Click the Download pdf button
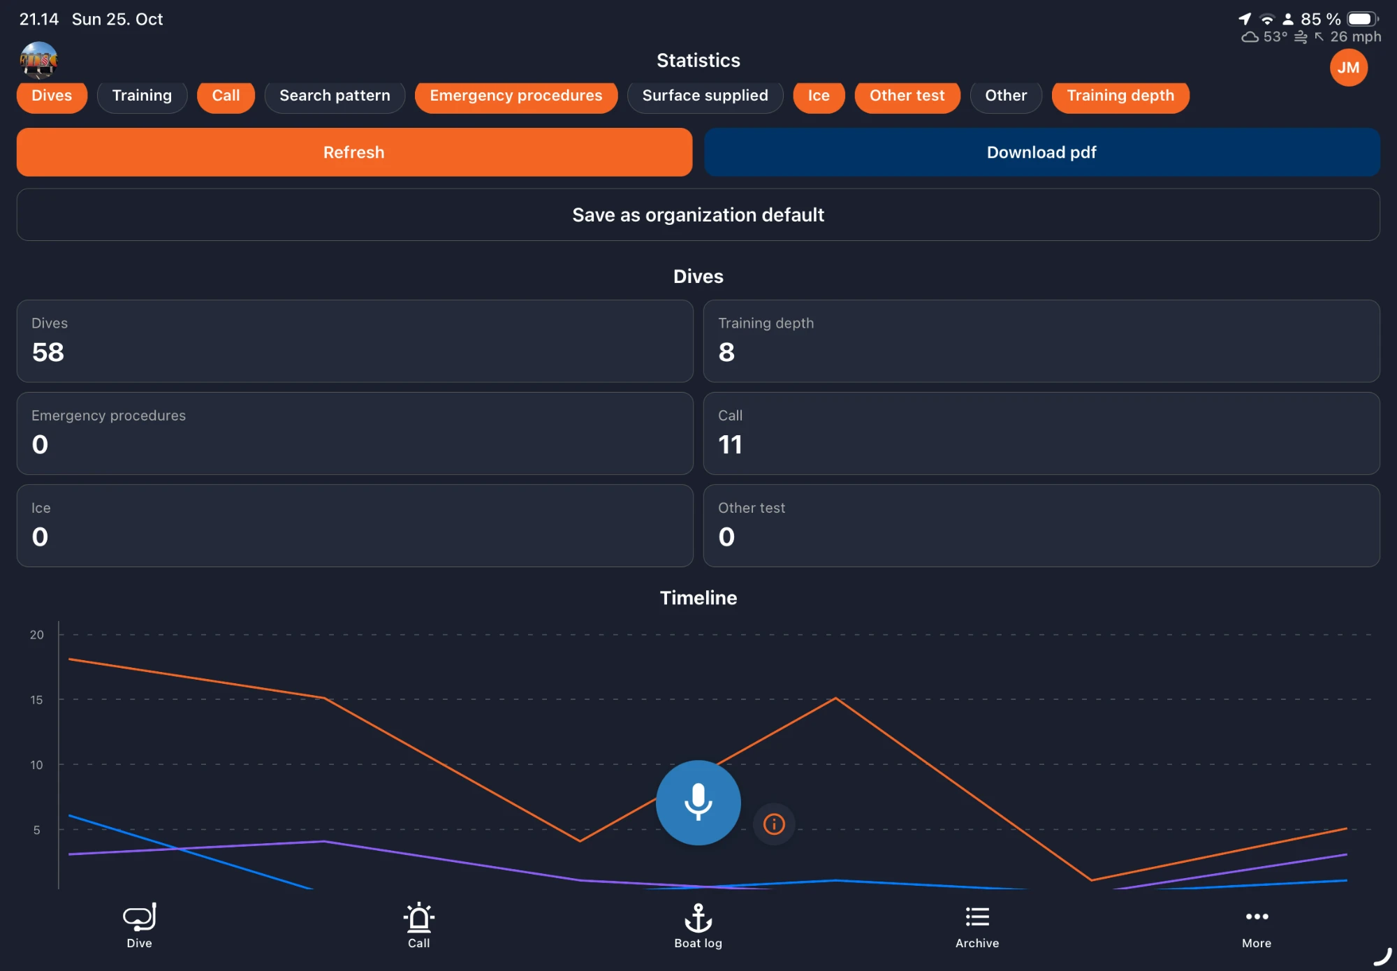This screenshot has width=1397, height=971. click(1041, 152)
